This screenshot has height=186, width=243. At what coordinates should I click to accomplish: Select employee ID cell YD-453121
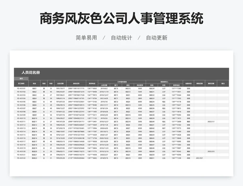pos(21,155)
